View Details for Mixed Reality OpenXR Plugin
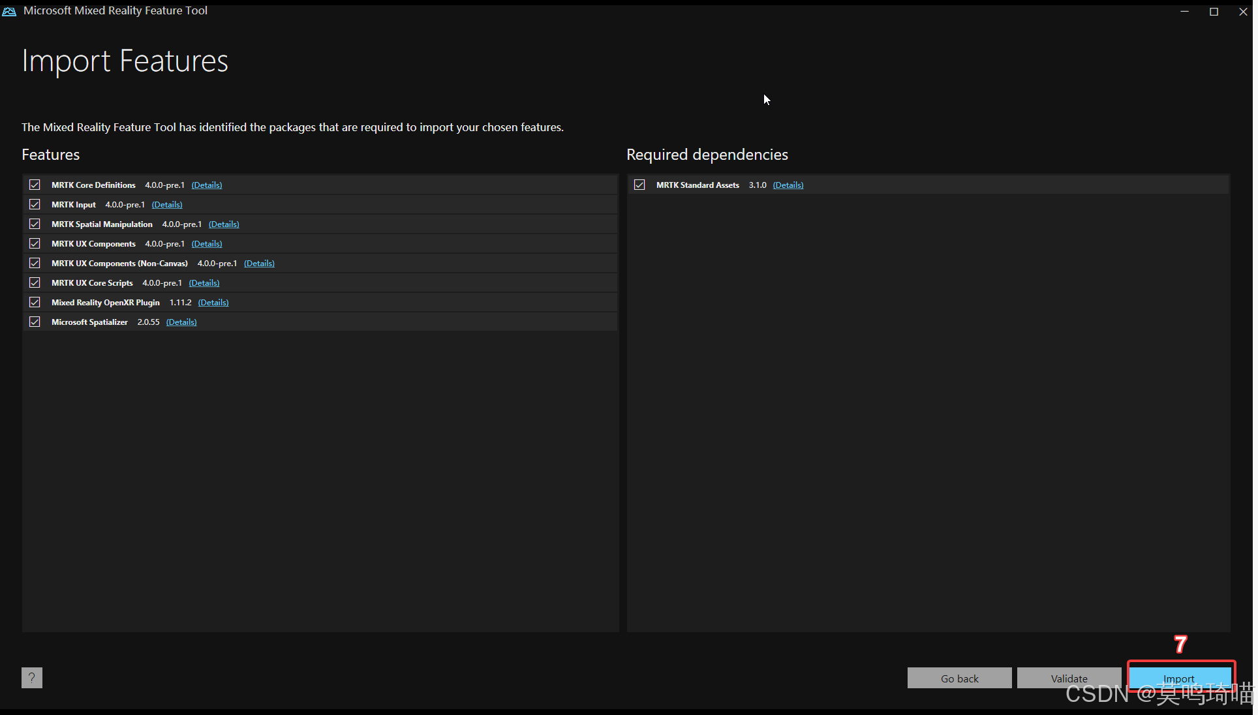This screenshot has height=715, width=1258. (x=213, y=303)
